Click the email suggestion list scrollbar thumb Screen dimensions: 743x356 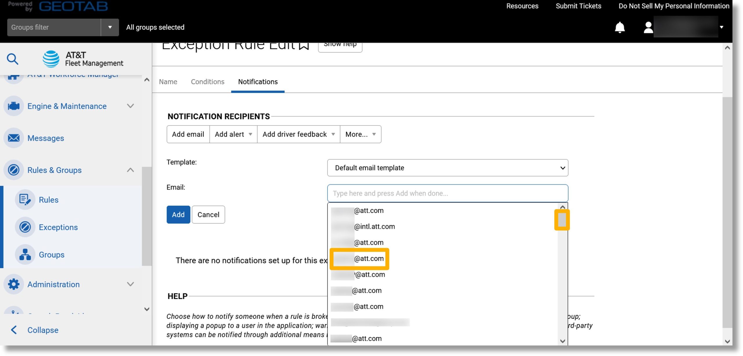(x=562, y=220)
